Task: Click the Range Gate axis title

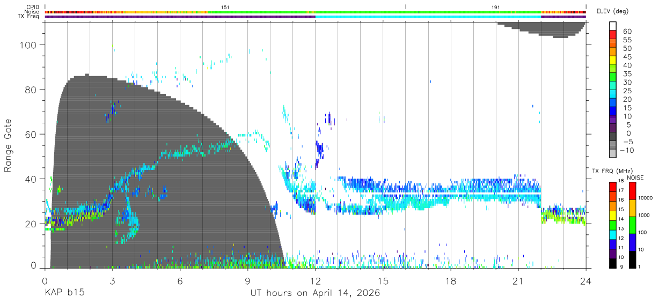Action: 8,145
